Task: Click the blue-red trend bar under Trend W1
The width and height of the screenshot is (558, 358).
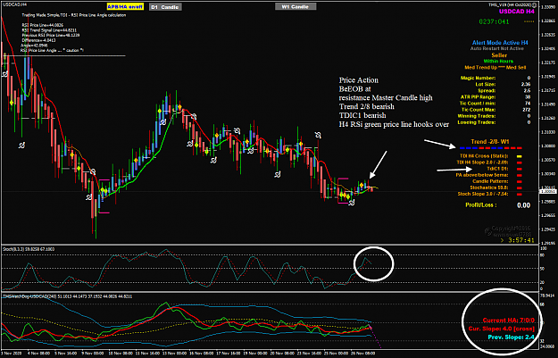Action: coord(491,147)
